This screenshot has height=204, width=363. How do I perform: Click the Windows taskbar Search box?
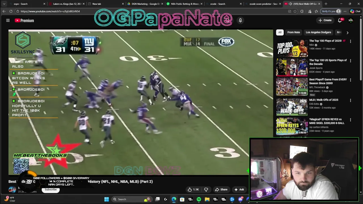tap(132, 199)
